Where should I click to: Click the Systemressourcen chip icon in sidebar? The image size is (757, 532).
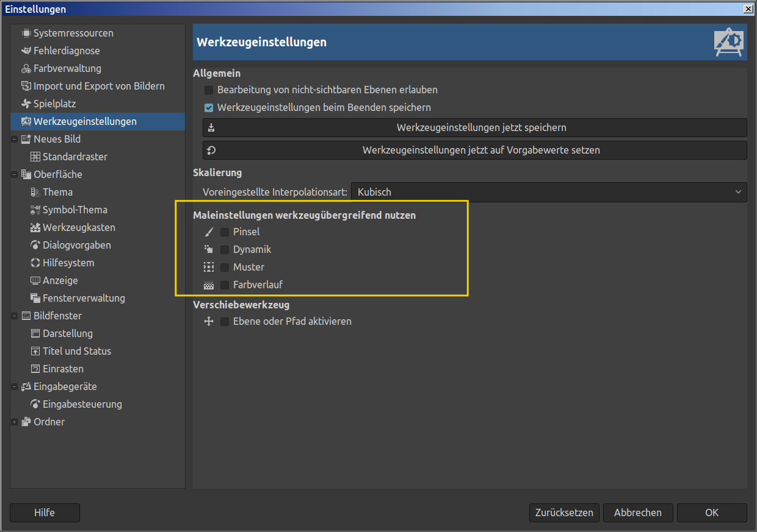(26, 33)
